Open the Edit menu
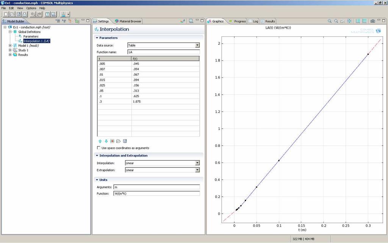This screenshot has height=243, width=388. 11,8
